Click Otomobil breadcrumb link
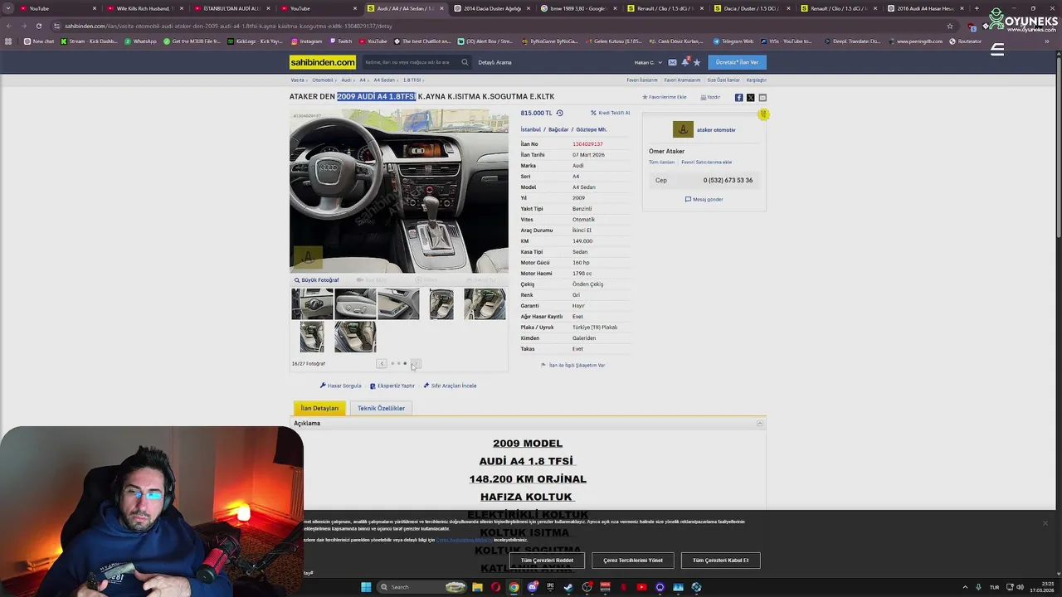The height and width of the screenshot is (597, 1062). point(323,80)
